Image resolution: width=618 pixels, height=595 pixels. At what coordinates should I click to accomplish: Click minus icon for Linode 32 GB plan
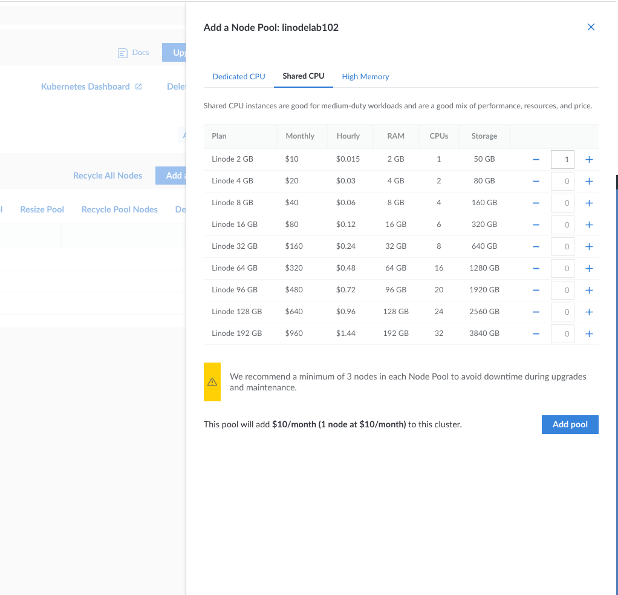(536, 246)
